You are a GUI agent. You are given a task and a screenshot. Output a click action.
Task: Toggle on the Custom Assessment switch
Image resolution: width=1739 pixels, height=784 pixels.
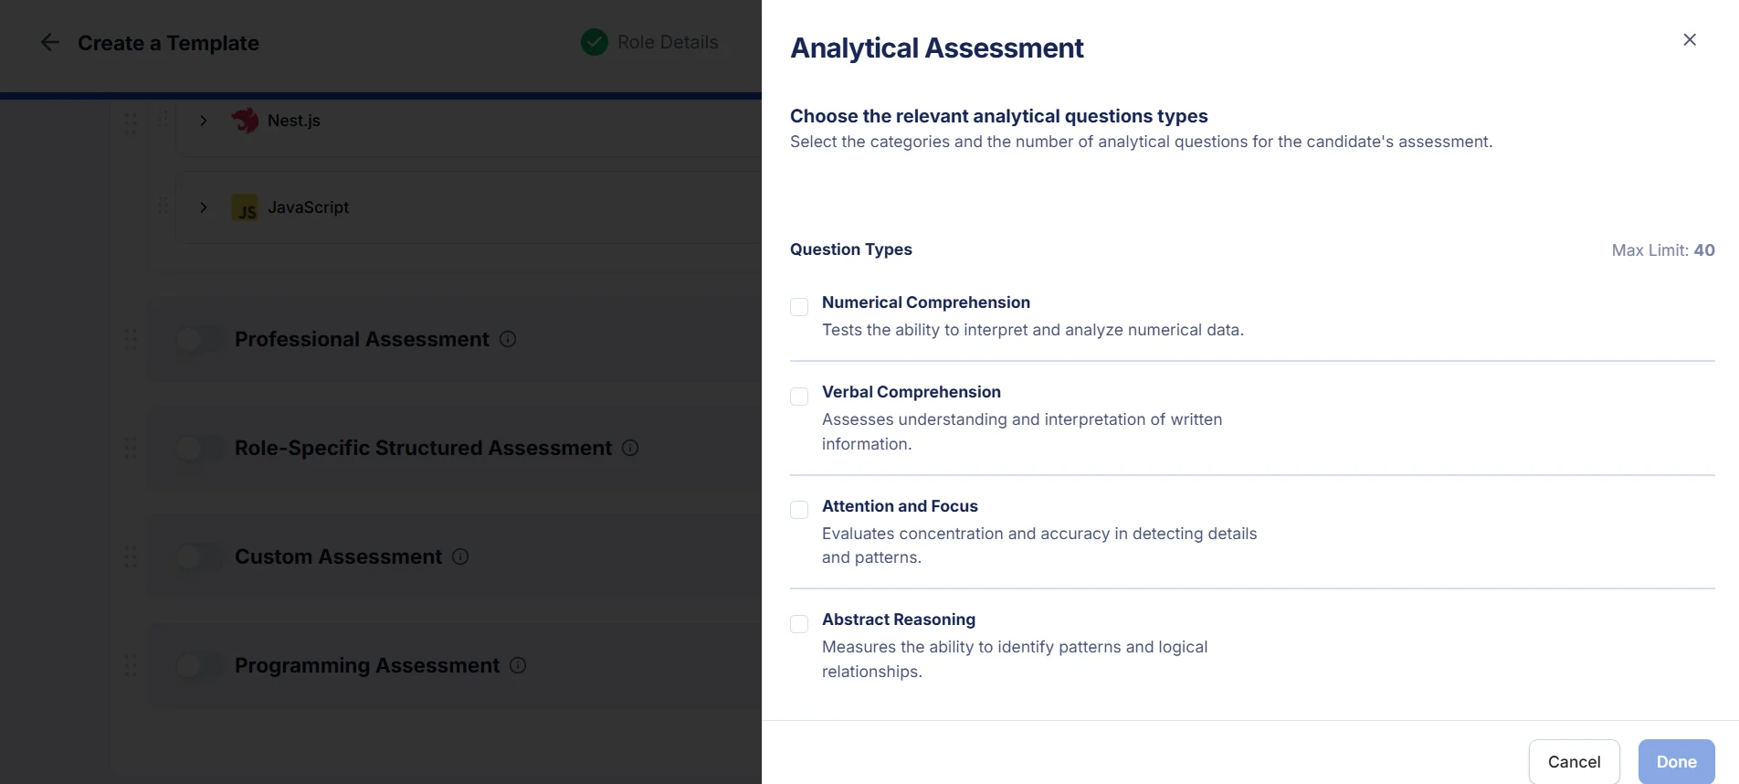click(x=199, y=556)
